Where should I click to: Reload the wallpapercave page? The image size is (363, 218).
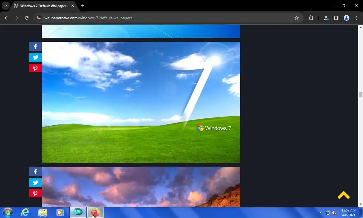[x=27, y=18]
